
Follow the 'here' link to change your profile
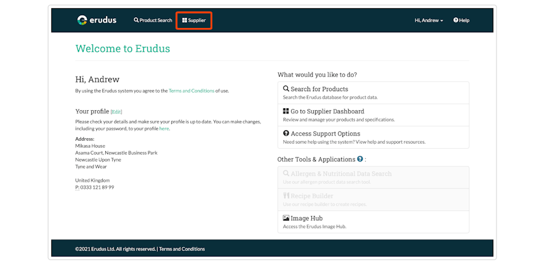point(164,129)
